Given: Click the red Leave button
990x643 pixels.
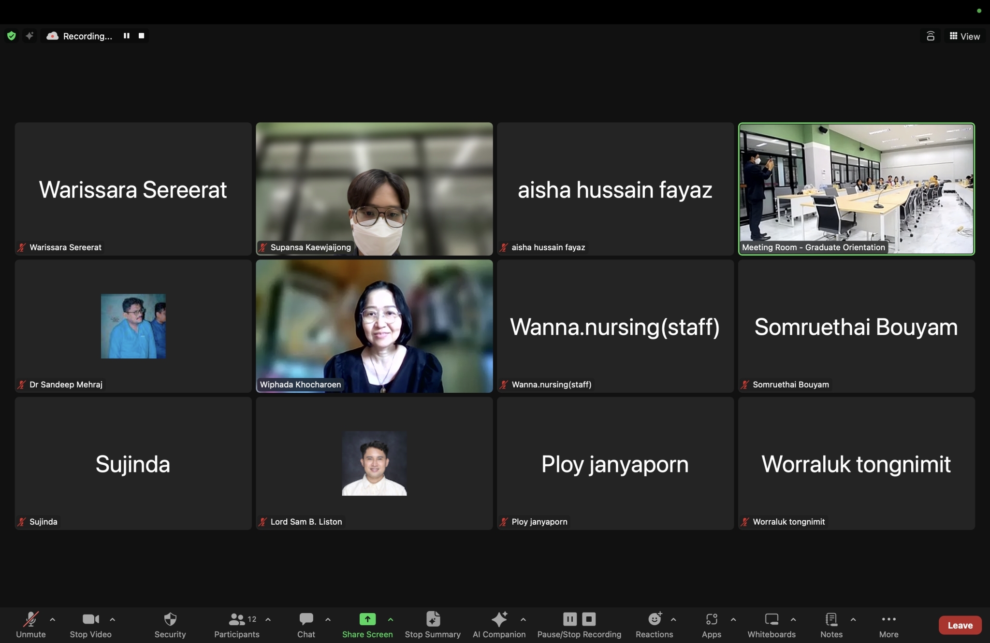Looking at the screenshot, I should click(960, 625).
